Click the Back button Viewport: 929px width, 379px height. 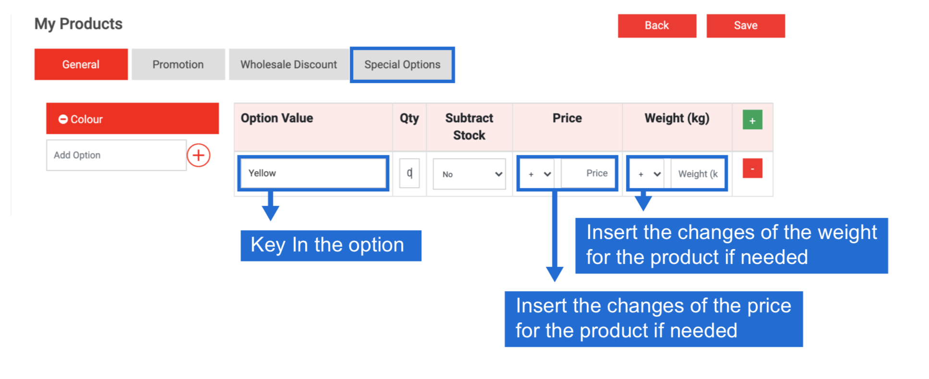[x=657, y=25]
